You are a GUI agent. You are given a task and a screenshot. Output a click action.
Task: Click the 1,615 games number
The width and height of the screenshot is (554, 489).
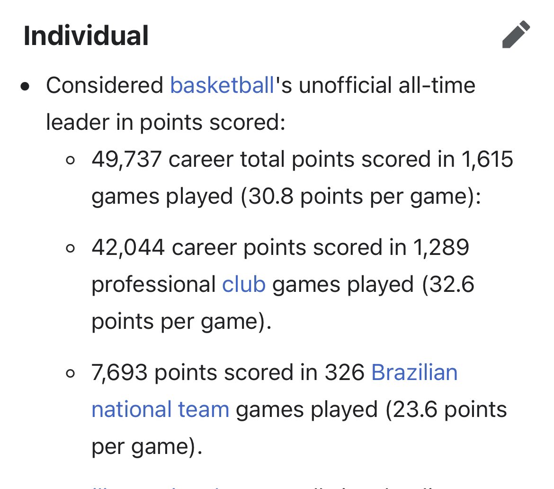(487, 159)
